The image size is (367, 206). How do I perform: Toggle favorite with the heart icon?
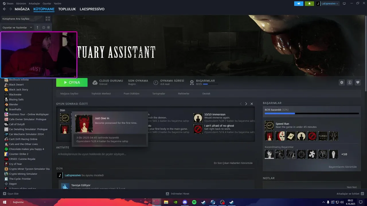[x=358, y=82]
